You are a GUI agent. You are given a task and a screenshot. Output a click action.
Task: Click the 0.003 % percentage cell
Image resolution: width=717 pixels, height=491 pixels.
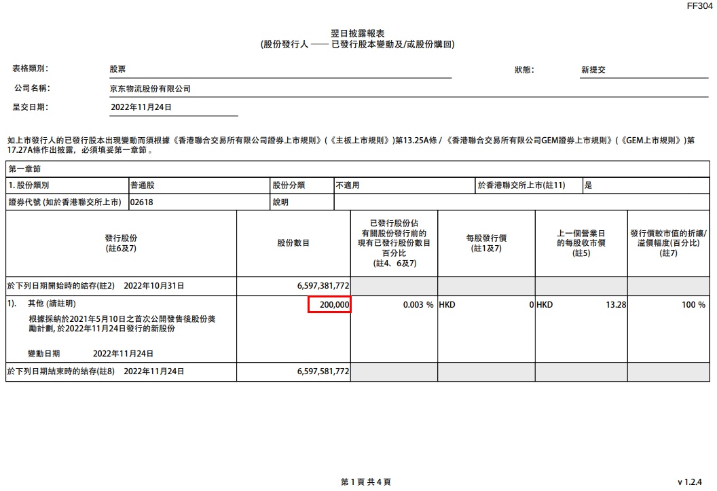point(417,306)
